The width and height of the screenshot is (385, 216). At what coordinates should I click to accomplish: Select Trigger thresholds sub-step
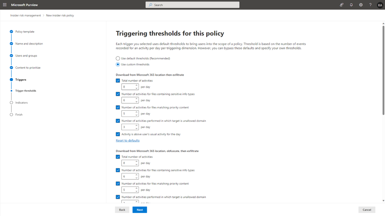click(25, 91)
